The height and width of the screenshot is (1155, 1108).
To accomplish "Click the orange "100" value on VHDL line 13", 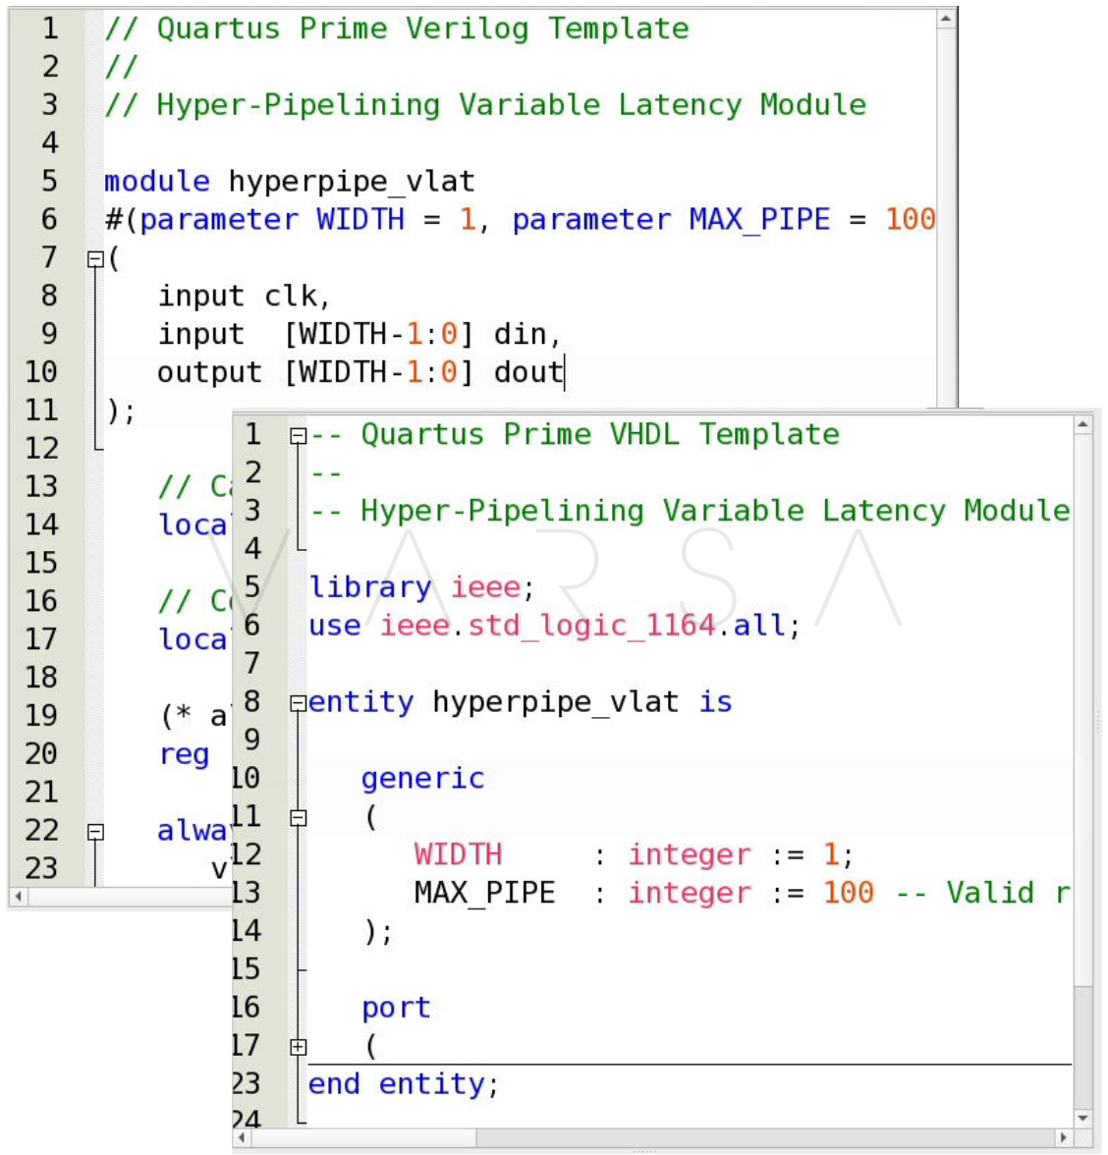I will pyautogui.click(x=849, y=894).
